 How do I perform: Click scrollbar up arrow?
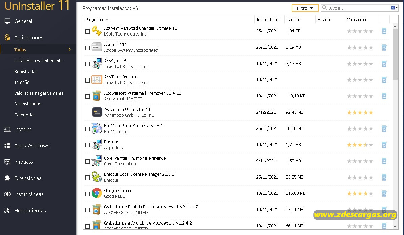point(395,26)
